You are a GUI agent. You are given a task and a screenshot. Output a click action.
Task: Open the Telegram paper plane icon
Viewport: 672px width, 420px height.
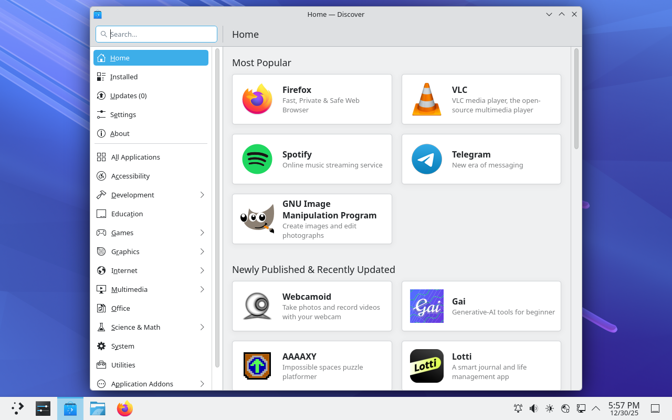[426, 159]
